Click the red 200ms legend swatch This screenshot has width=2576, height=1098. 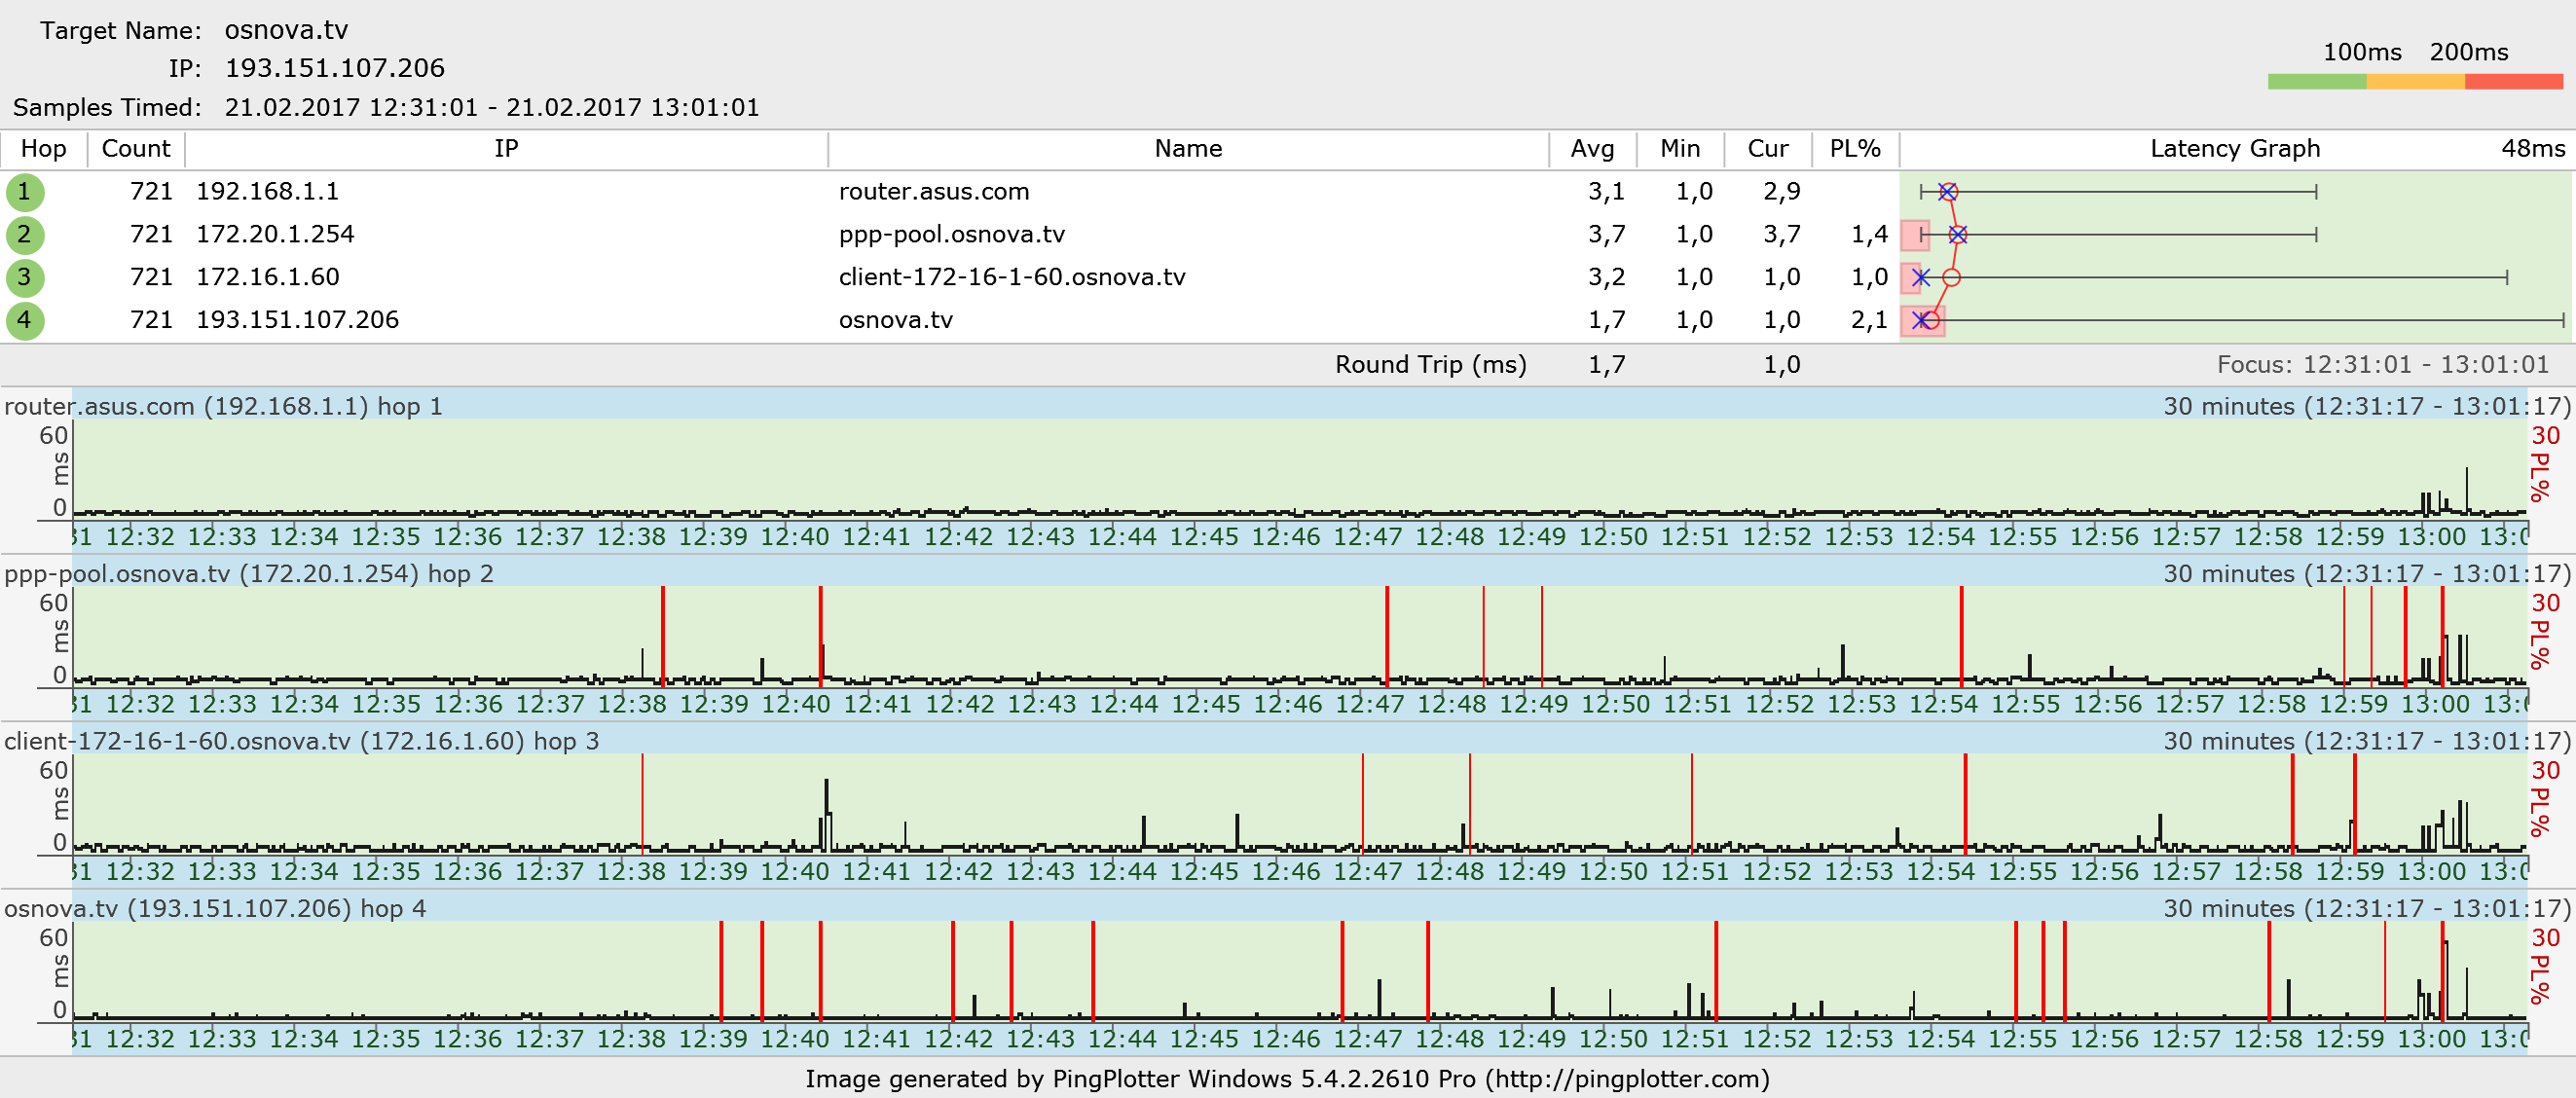2512,82
